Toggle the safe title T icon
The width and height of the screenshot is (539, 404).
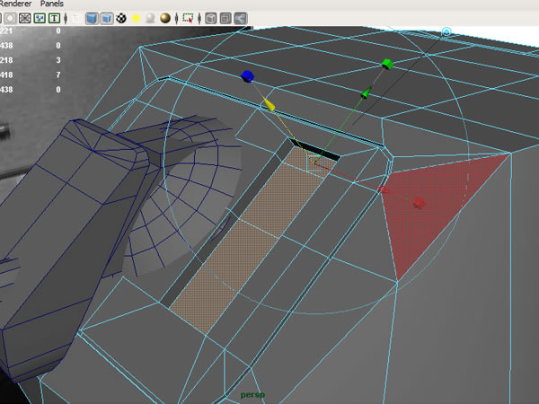coord(54,18)
